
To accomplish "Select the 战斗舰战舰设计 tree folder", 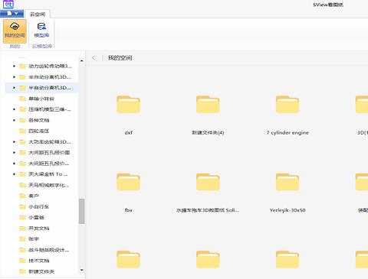I will pos(44,250).
